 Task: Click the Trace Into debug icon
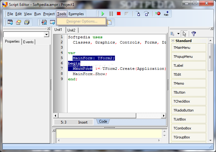tap(138, 14)
